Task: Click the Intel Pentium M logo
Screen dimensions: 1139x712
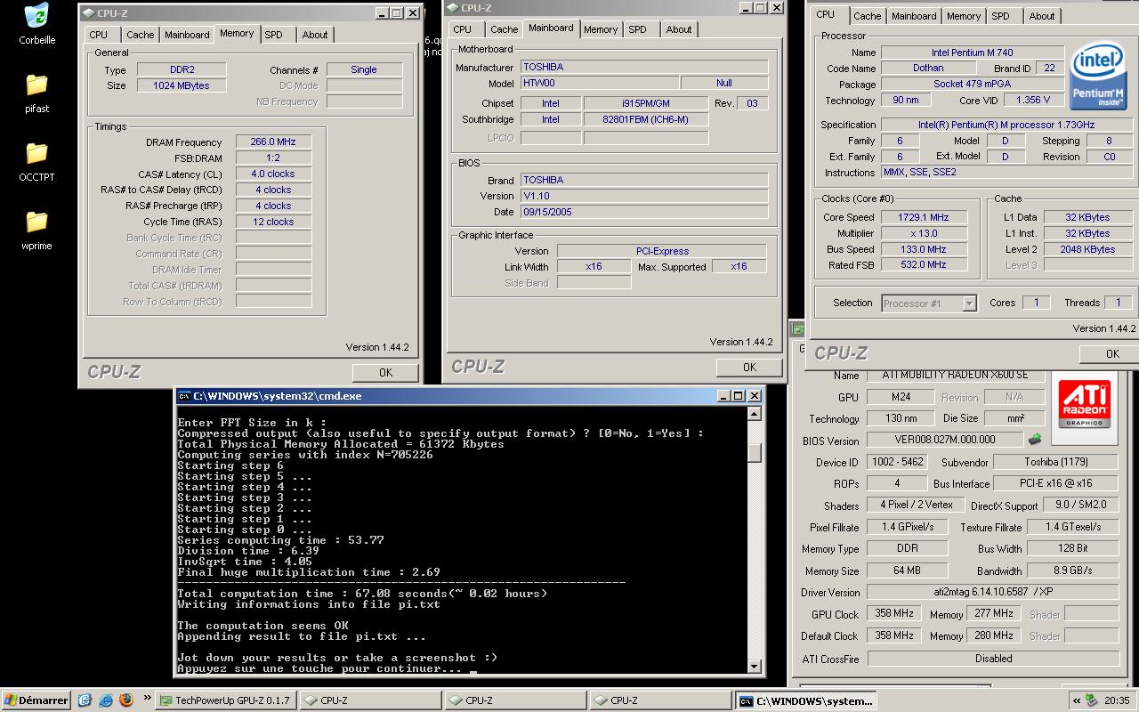Action: tap(1098, 75)
